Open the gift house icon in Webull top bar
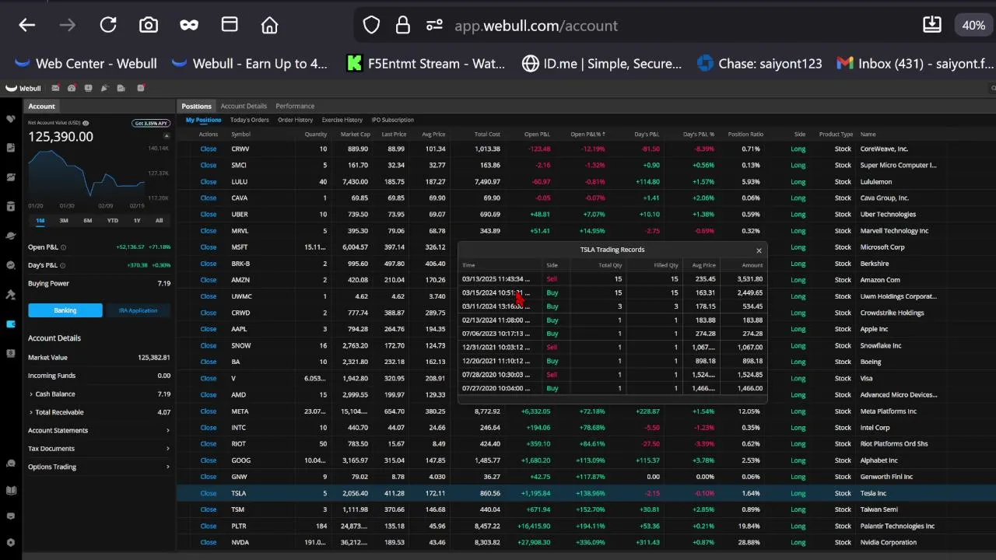Image resolution: width=996 pixels, height=560 pixels. [x=72, y=88]
